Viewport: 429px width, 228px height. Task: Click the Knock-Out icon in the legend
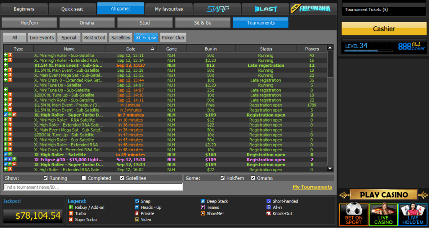269,213
